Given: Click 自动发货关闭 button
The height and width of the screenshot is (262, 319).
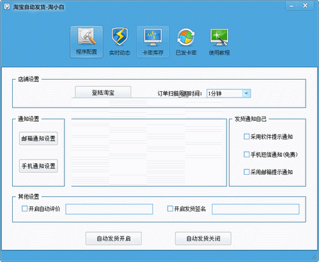Looking at the screenshot, I should [203, 238].
